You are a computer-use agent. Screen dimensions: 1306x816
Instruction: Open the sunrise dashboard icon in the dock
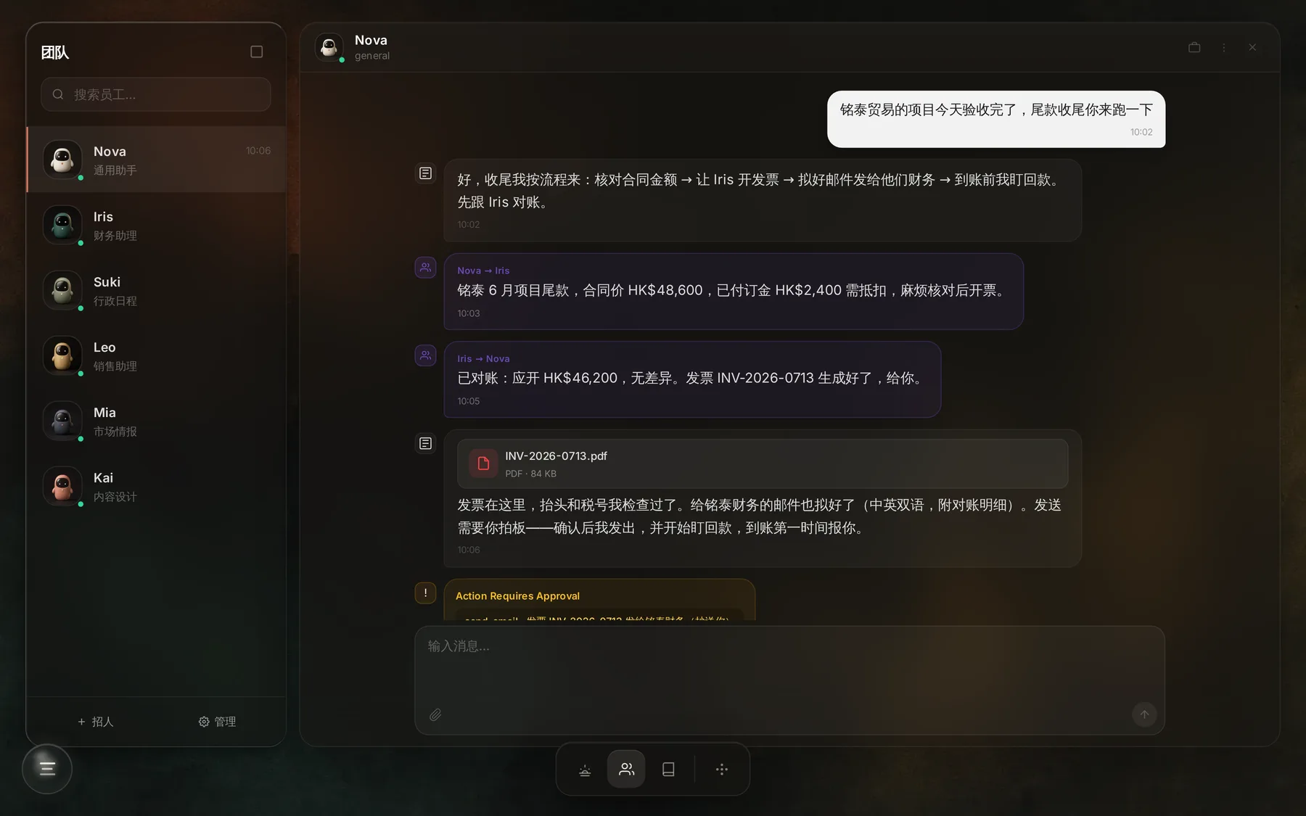tap(585, 770)
